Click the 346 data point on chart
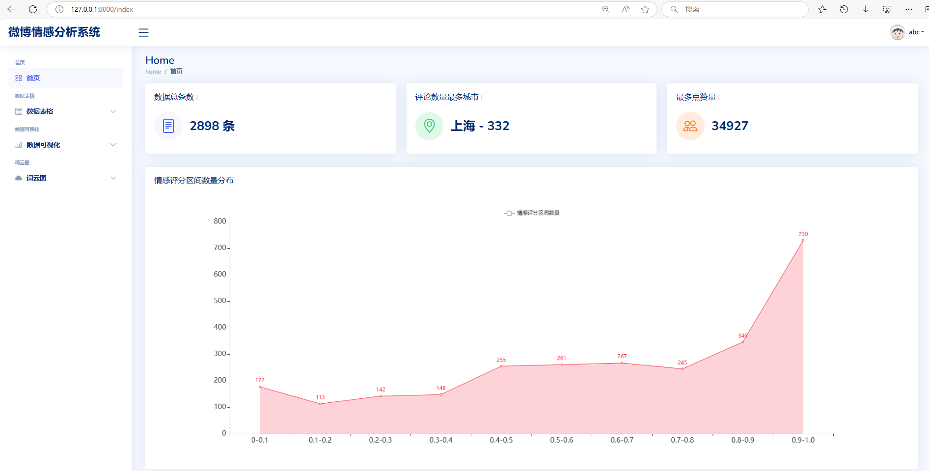 (743, 342)
